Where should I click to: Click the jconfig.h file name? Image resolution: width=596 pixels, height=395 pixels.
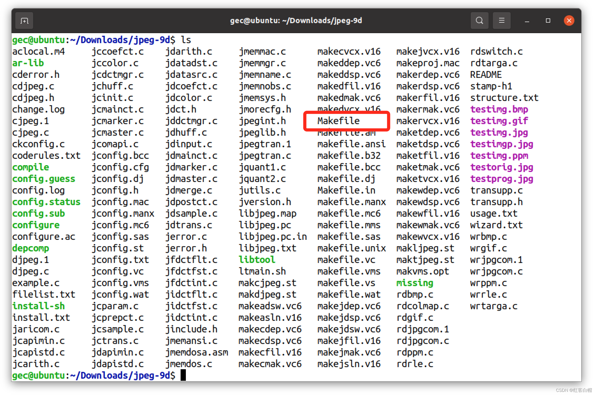tap(115, 190)
